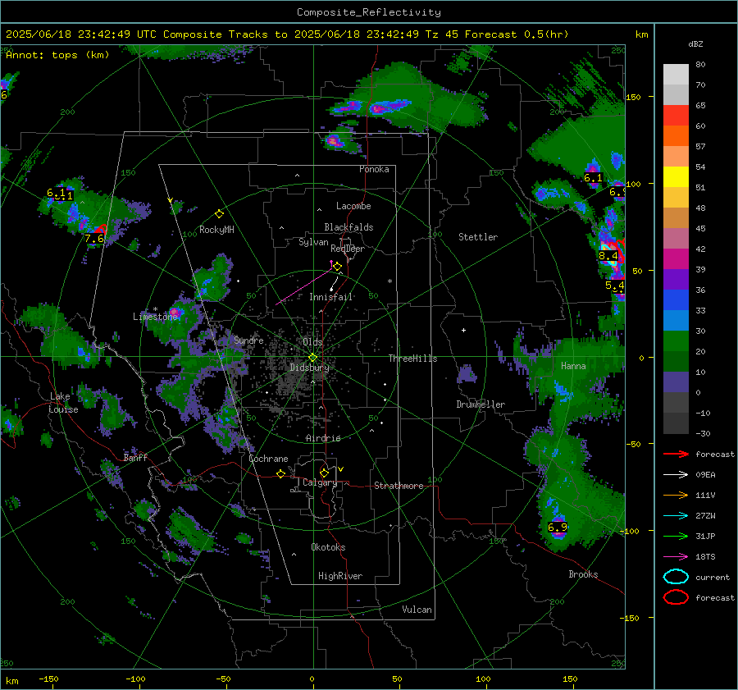The height and width of the screenshot is (690, 738).
Task: Click the radar center diamond near Didsbury
Action: pyautogui.click(x=313, y=357)
